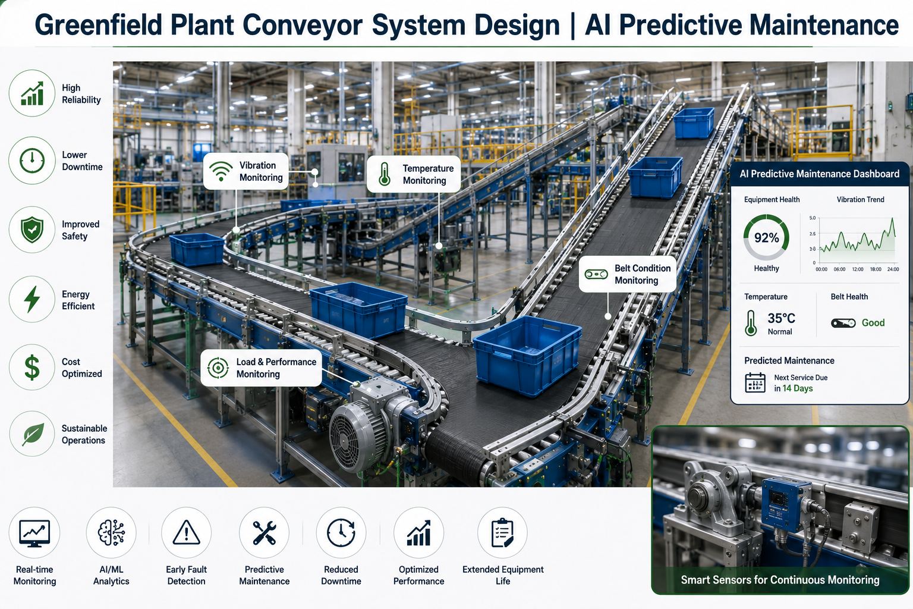Click the 'Vibration Trend' chart heading
This screenshot has height=609, width=913.
click(x=860, y=199)
